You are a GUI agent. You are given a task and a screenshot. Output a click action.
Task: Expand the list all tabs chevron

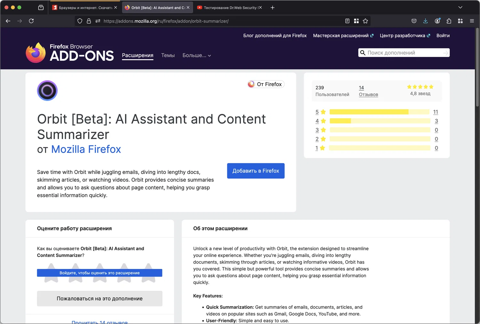click(460, 7)
